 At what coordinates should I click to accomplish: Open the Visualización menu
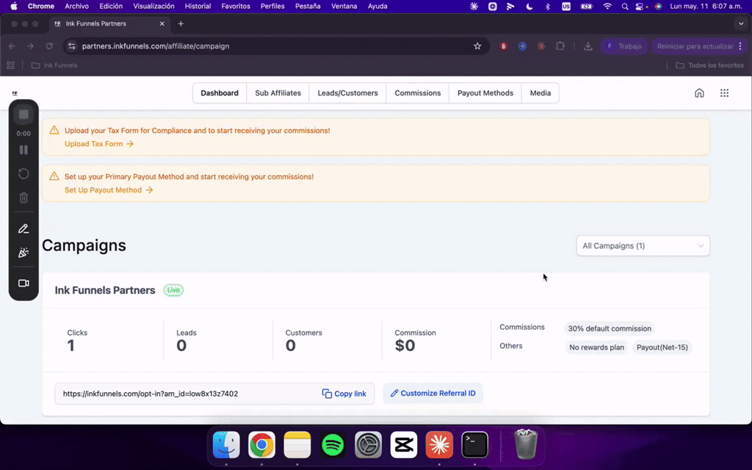pyautogui.click(x=154, y=6)
